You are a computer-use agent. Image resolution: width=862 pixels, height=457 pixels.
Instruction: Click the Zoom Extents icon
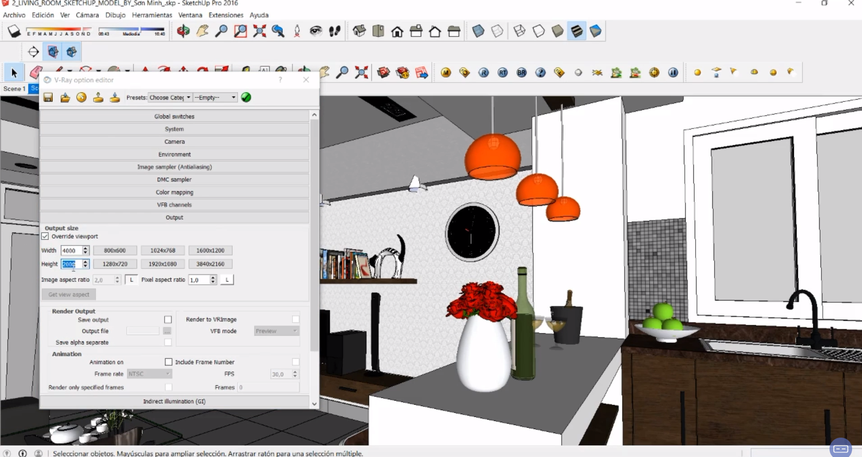coord(259,31)
